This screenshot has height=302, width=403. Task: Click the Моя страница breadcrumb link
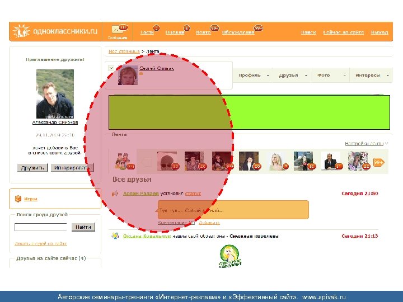124,51
